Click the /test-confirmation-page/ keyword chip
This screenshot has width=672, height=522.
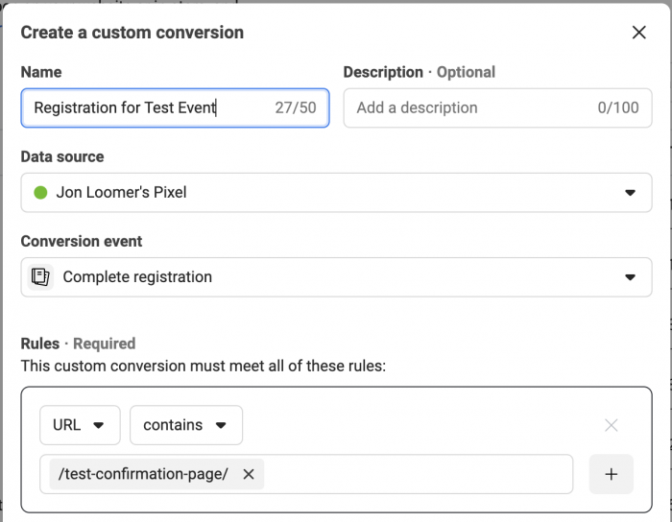click(144, 474)
